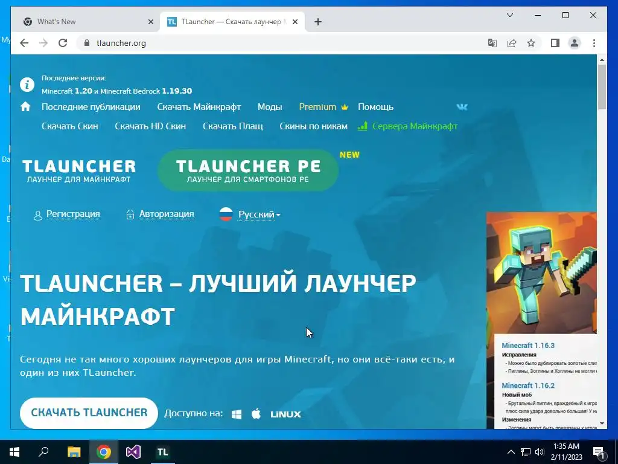Open the side panel icon
Image resolution: width=618 pixels, height=464 pixels.
(x=555, y=43)
